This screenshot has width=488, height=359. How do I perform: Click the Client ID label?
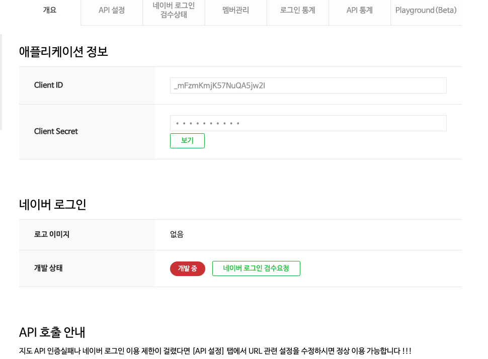49,85
